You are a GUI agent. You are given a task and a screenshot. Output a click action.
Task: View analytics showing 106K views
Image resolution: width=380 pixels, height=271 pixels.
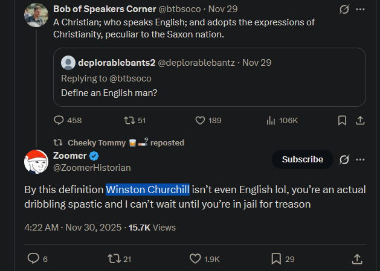271,120
